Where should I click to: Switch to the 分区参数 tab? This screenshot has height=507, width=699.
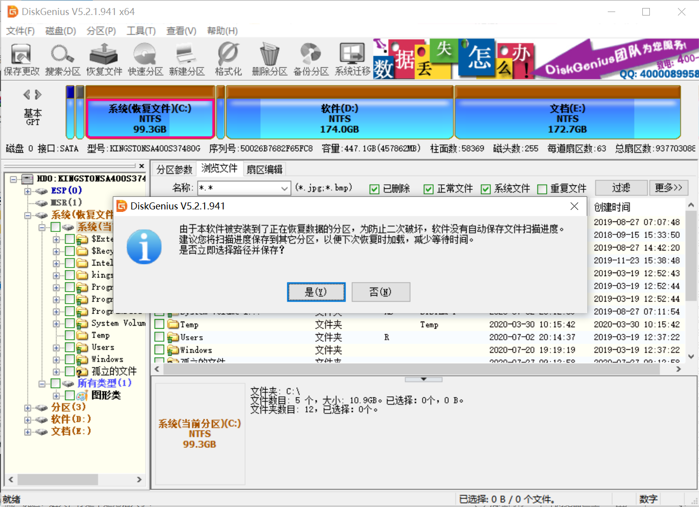(174, 169)
